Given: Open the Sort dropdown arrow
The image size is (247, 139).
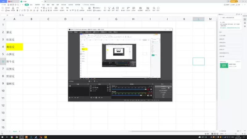Looking at the screenshot, I should click(x=114, y=11).
